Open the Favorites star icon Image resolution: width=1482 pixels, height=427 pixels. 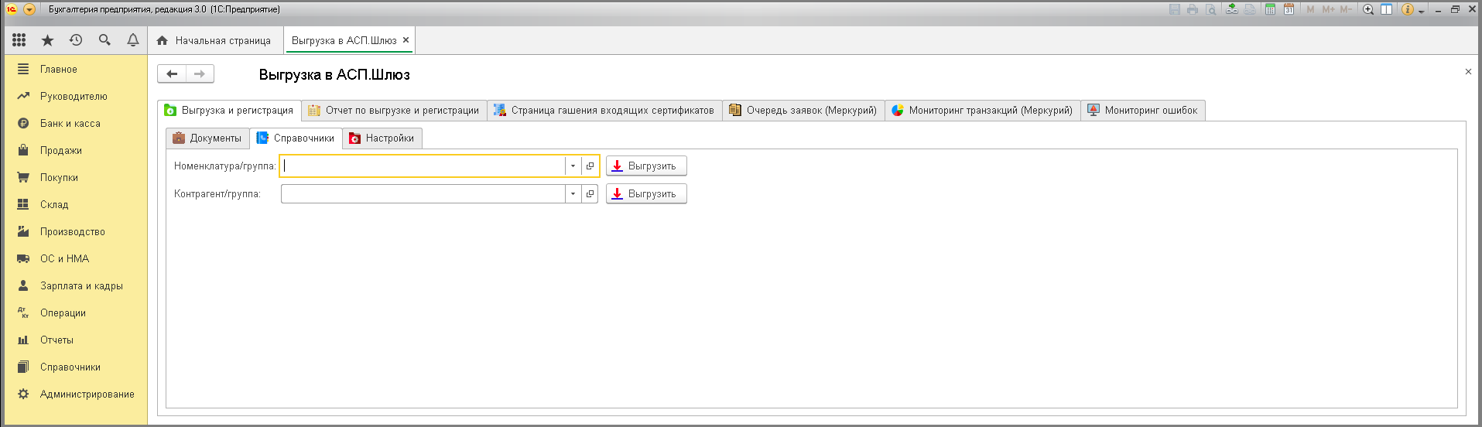[47, 40]
